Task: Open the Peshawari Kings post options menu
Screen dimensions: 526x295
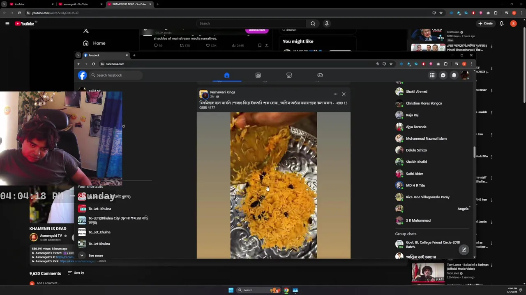Action: [335, 94]
